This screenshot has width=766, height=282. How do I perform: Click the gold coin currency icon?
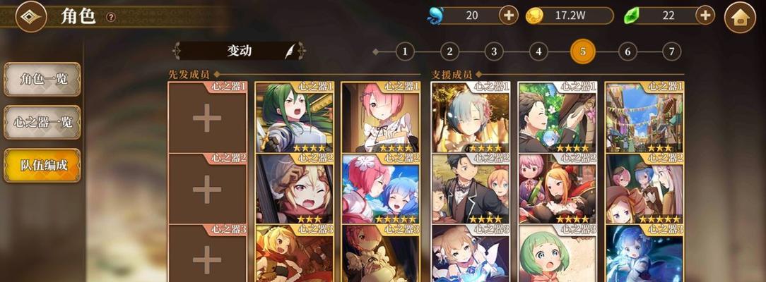pos(534,16)
